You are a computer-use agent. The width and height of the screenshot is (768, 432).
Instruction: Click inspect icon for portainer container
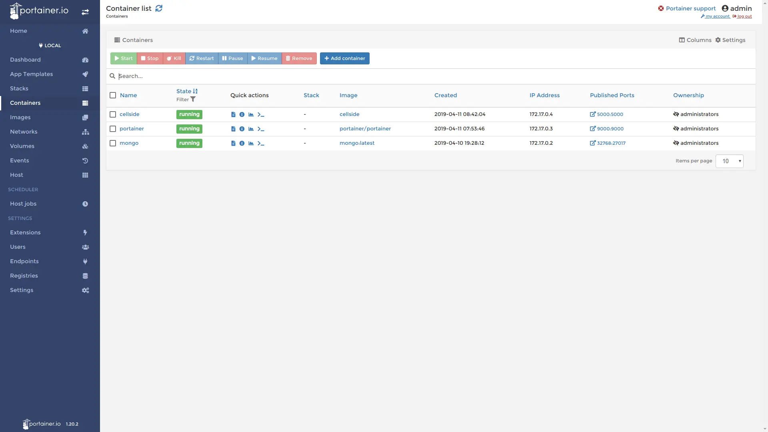coord(242,129)
